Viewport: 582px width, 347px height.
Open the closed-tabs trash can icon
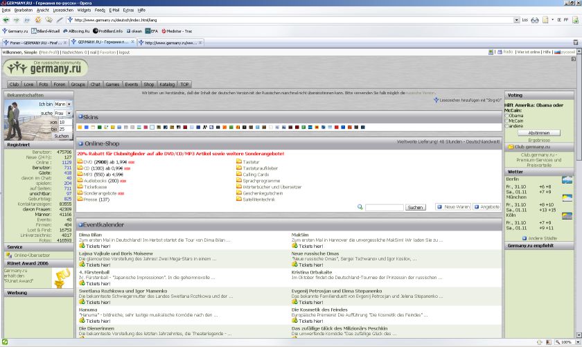pos(576,42)
